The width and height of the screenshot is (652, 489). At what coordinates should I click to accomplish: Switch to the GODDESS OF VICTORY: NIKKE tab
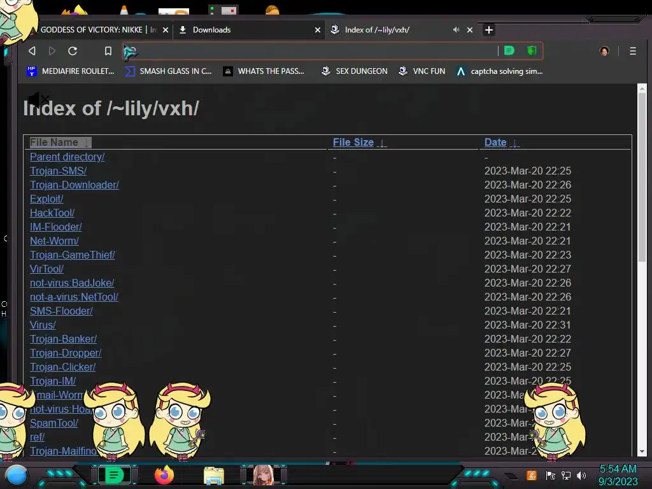tap(91, 29)
